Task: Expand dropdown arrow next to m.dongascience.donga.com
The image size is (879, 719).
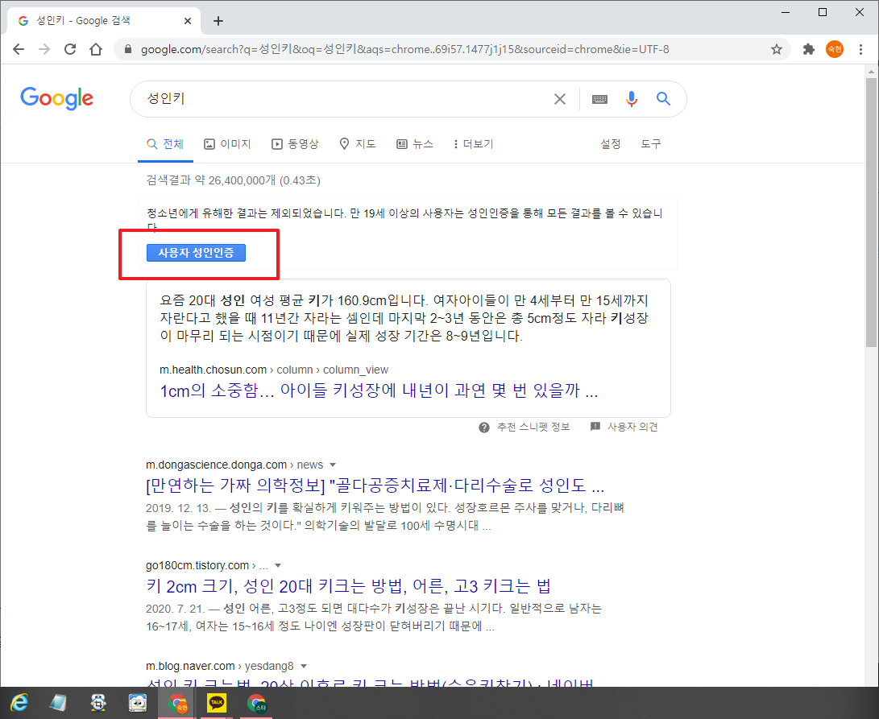Action: click(x=333, y=465)
